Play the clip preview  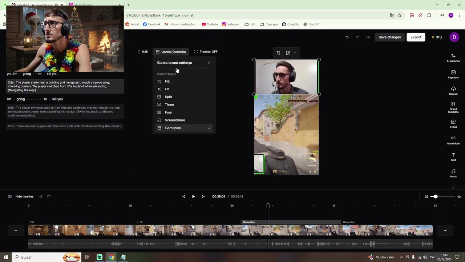(193, 196)
